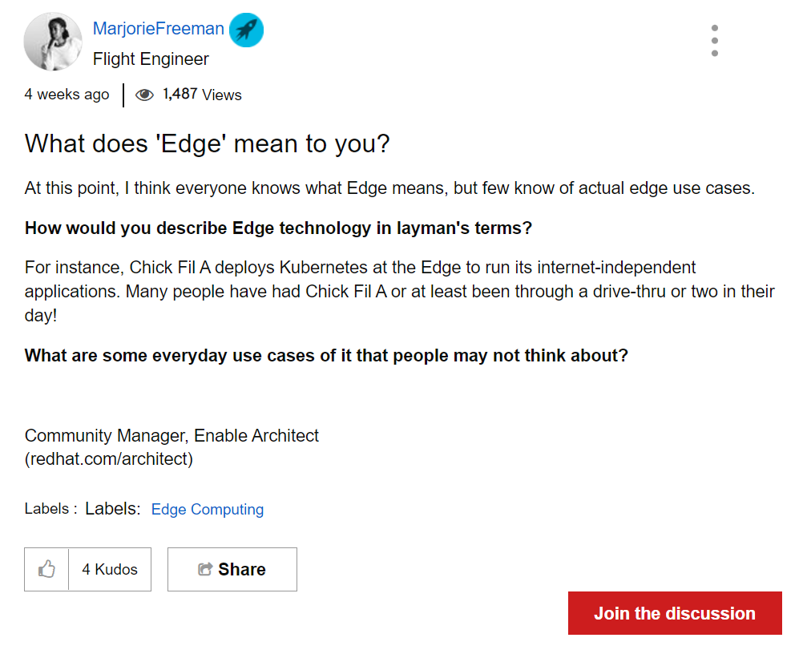Click the rocket rank badge icon
This screenshot has width=807, height=662.
tap(246, 30)
